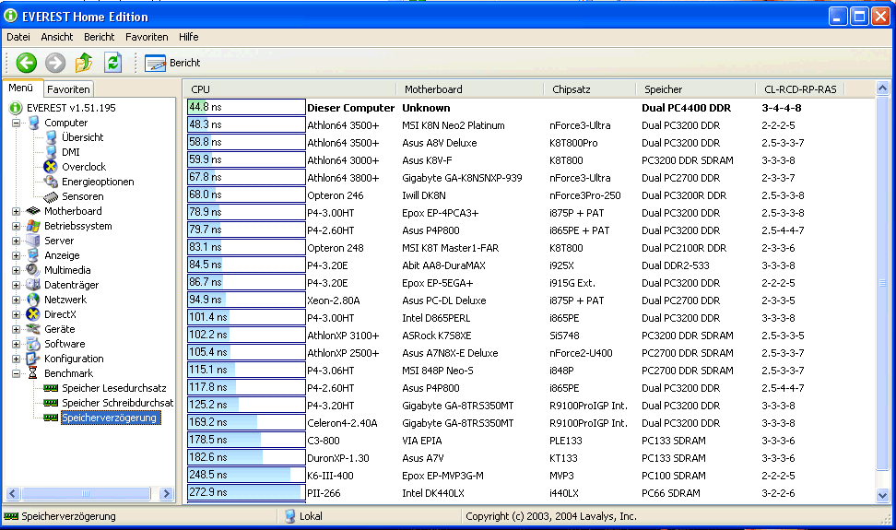The width and height of the screenshot is (896, 530).
Task: Expand the Anzeige branch
Action: point(16,256)
